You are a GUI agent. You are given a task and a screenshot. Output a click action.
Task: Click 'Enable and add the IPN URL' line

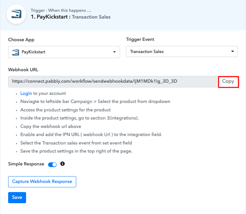click(x=91, y=135)
